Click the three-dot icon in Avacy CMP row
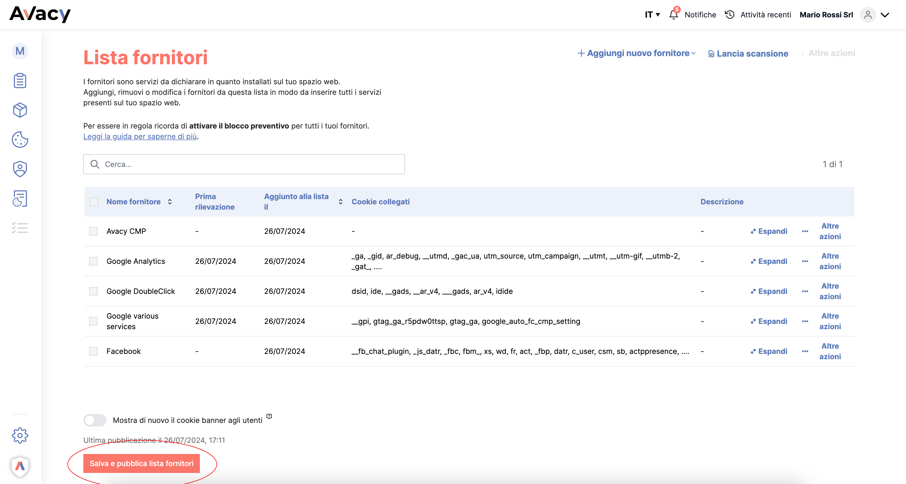This screenshot has width=906, height=484. [x=805, y=231]
